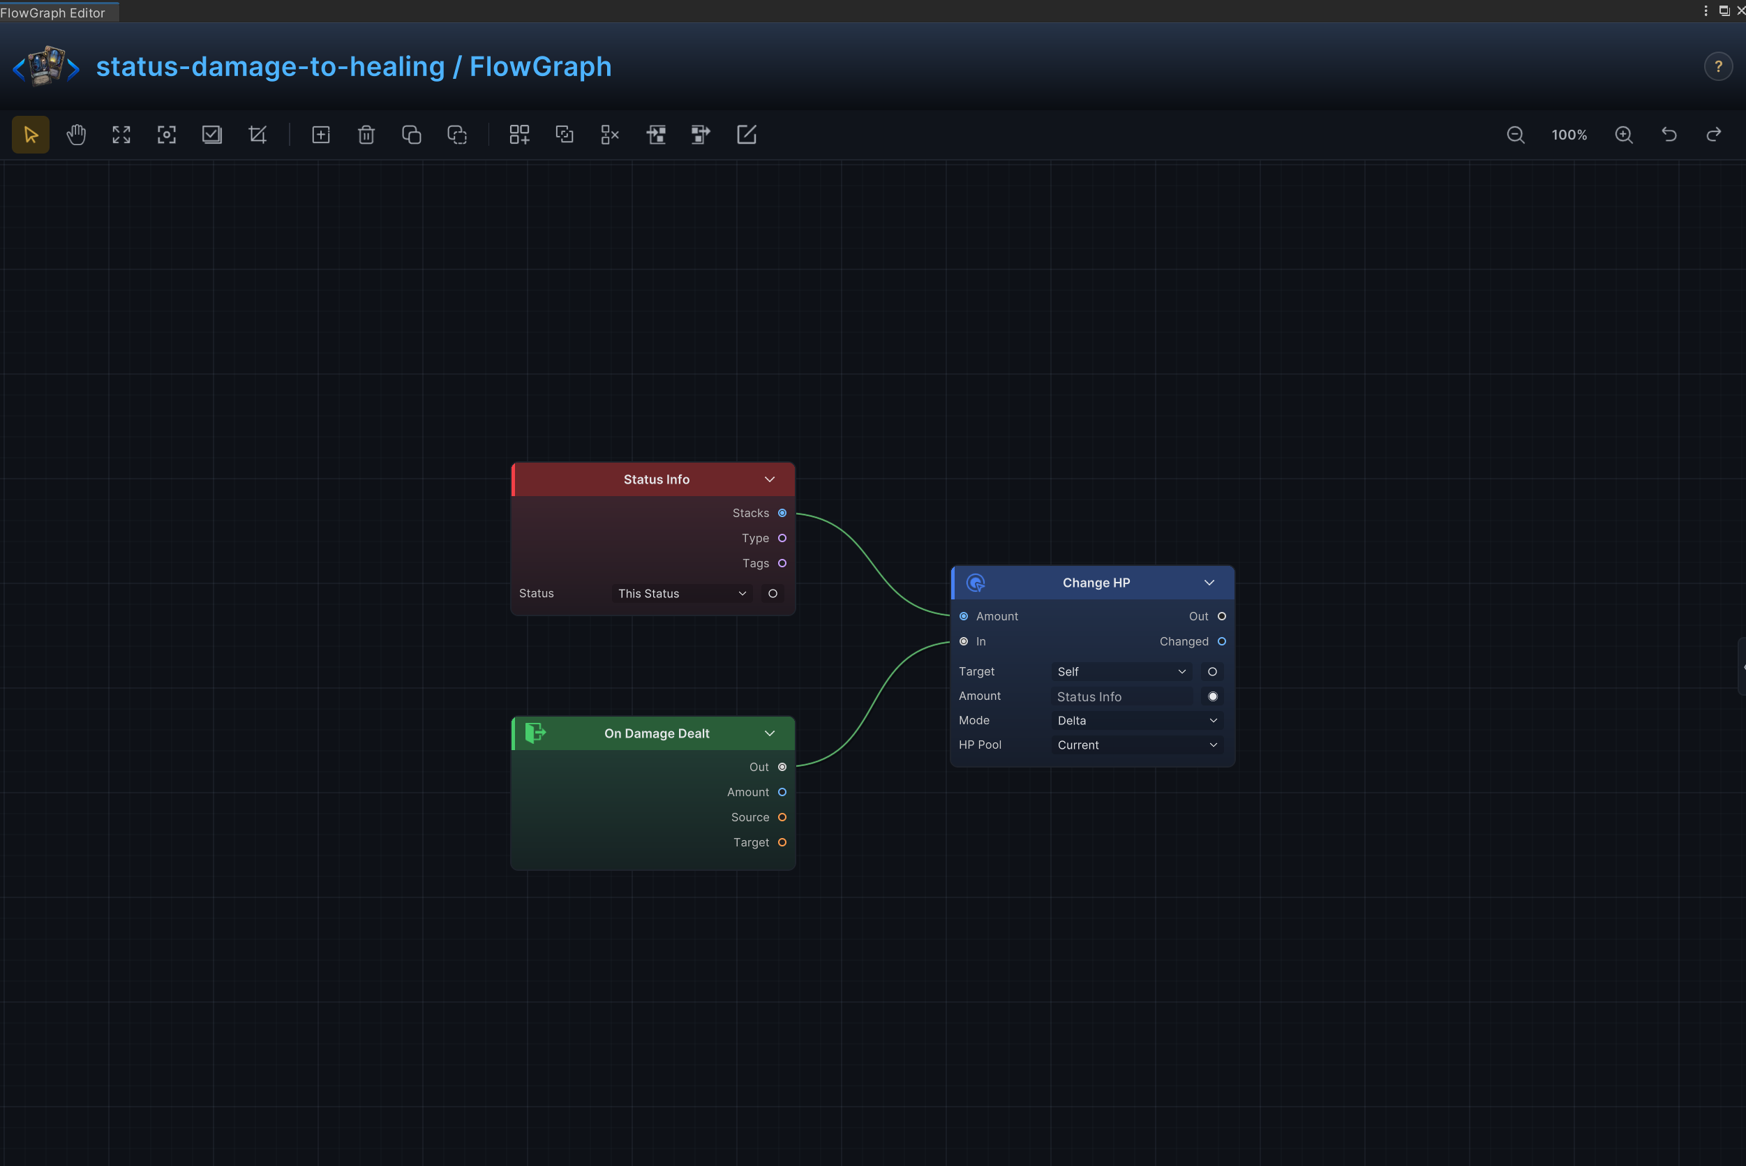This screenshot has width=1746, height=1166.
Task: Click the 100% zoom level label
Action: 1569,135
